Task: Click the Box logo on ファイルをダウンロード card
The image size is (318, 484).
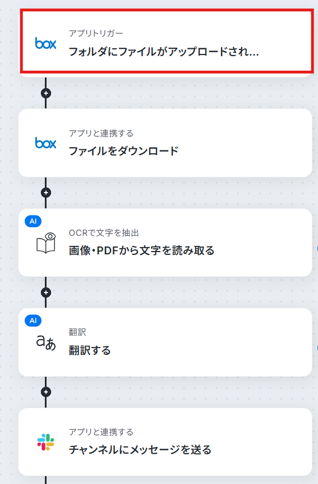Action: coord(45,143)
